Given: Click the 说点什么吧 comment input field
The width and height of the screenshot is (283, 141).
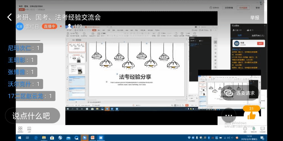Looking at the screenshot, I should coord(32,116).
